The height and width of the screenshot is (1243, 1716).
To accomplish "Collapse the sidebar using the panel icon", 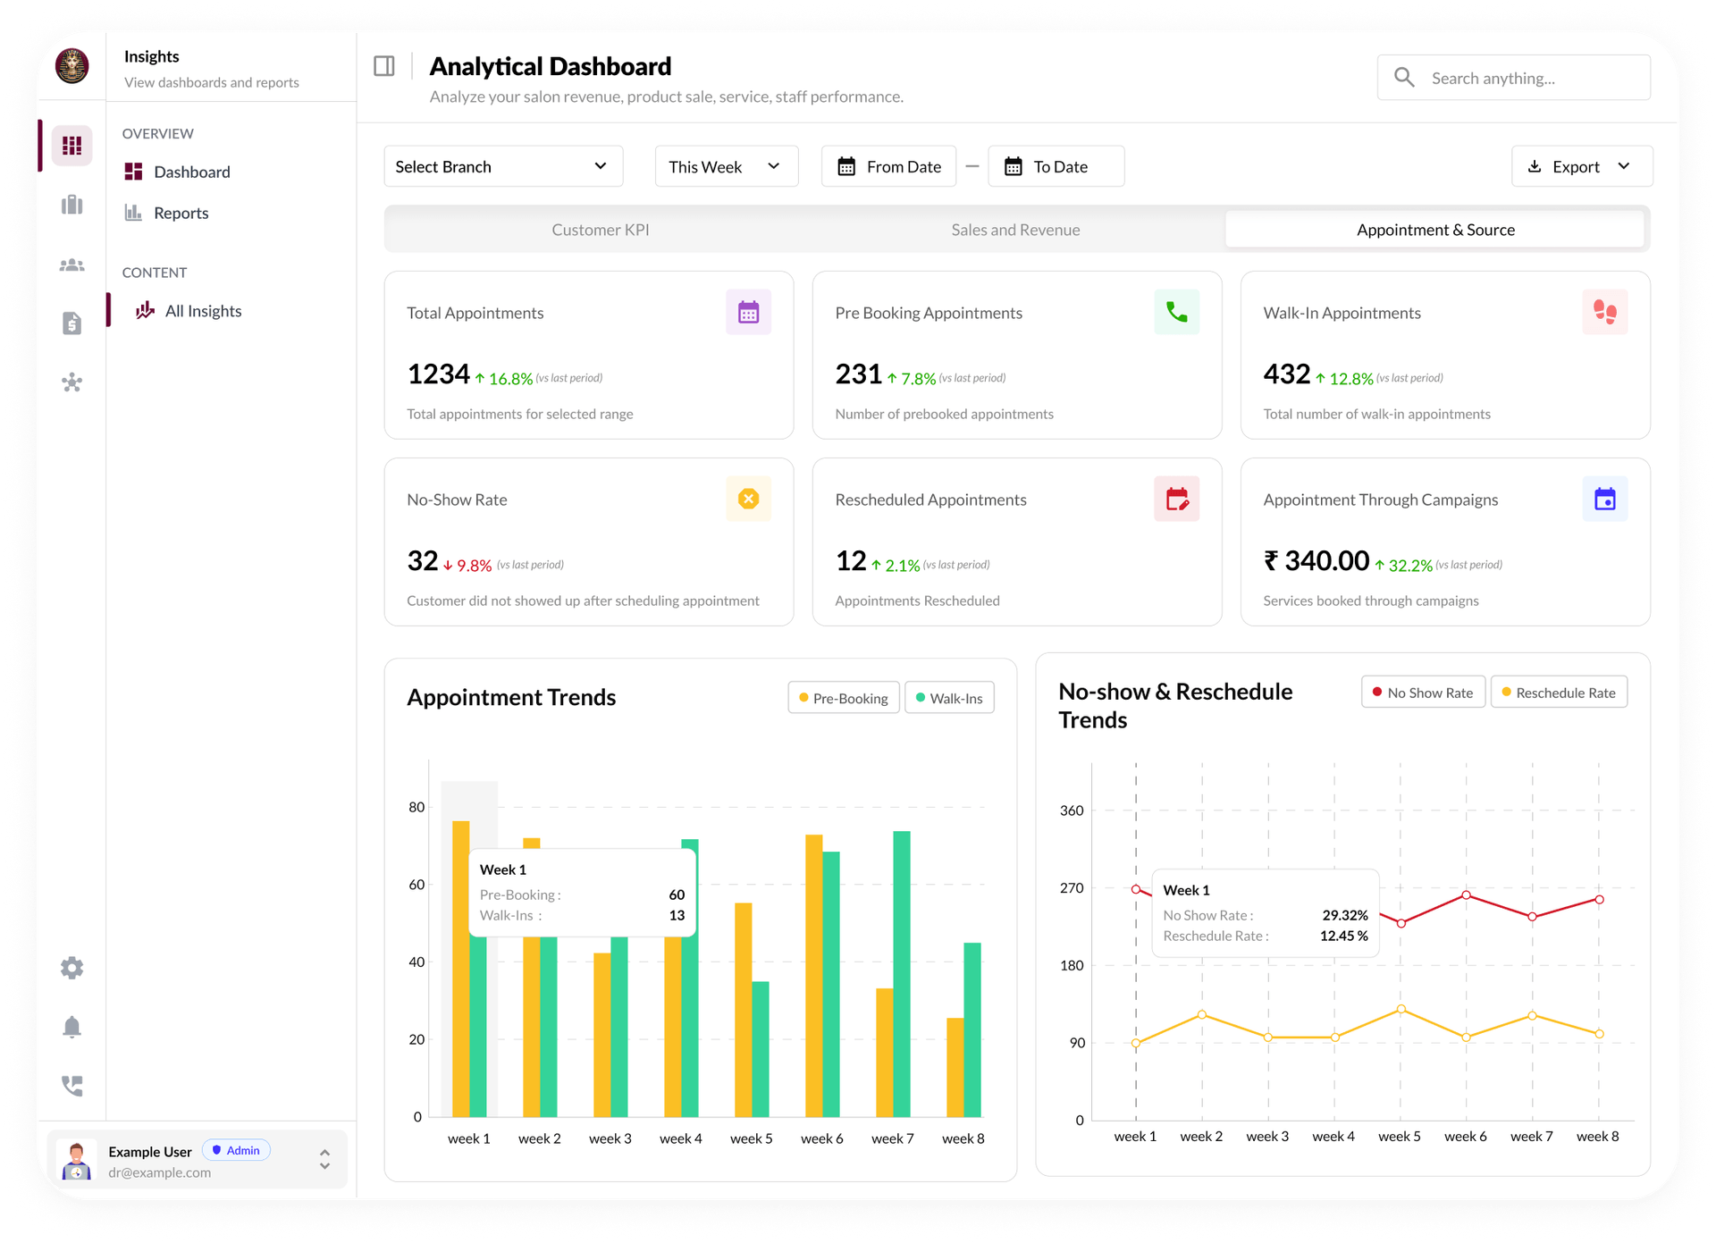I will (383, 65).
